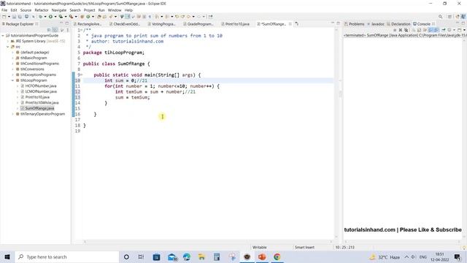Screen dimensions: 467x263
Task: Open Microsoft Edge from the taskbar
Action: [x=187, y=256]
